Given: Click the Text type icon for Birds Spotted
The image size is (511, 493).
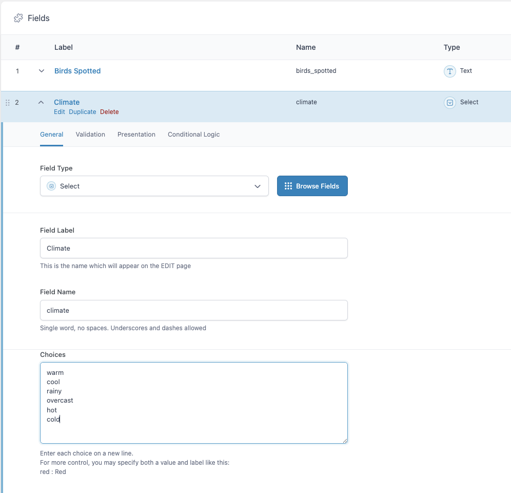Looking at the screenshot, I should pyautogui.click(x=449, y=71).
